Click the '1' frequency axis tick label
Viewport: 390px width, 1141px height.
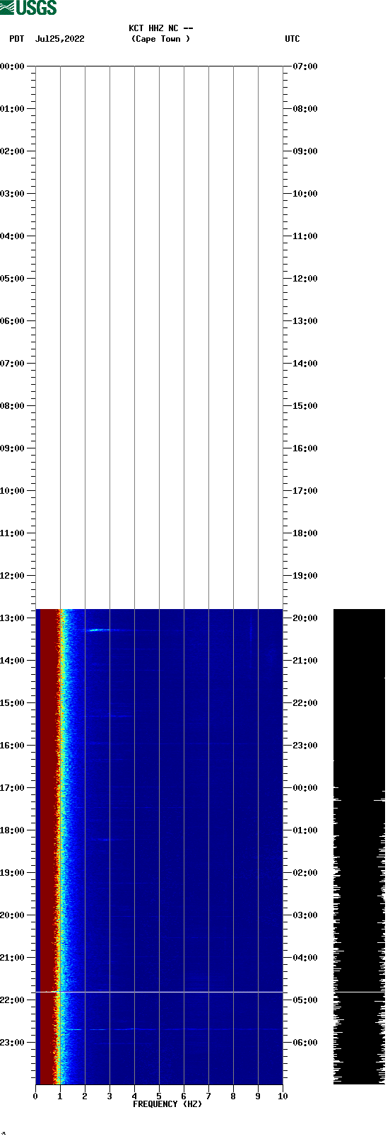60,1096
